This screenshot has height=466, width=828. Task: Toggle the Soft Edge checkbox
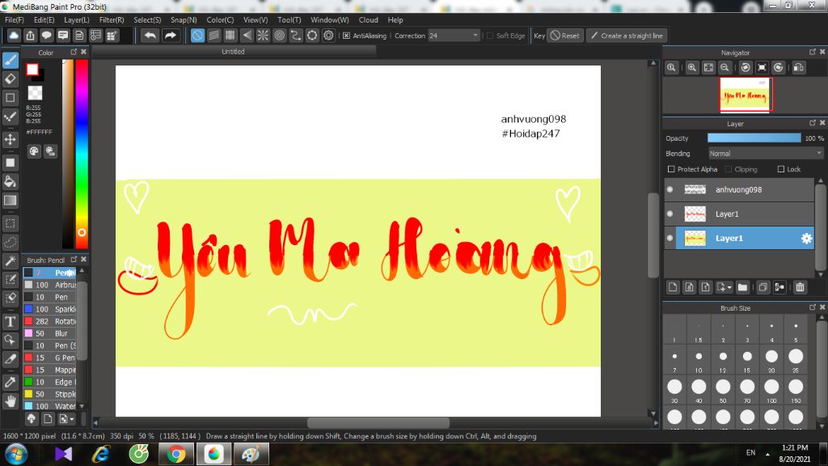click(x=490, y=36)
